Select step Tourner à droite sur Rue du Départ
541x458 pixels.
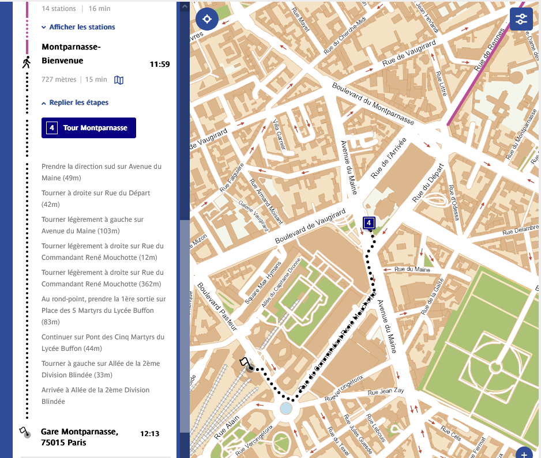click(96, 199)
